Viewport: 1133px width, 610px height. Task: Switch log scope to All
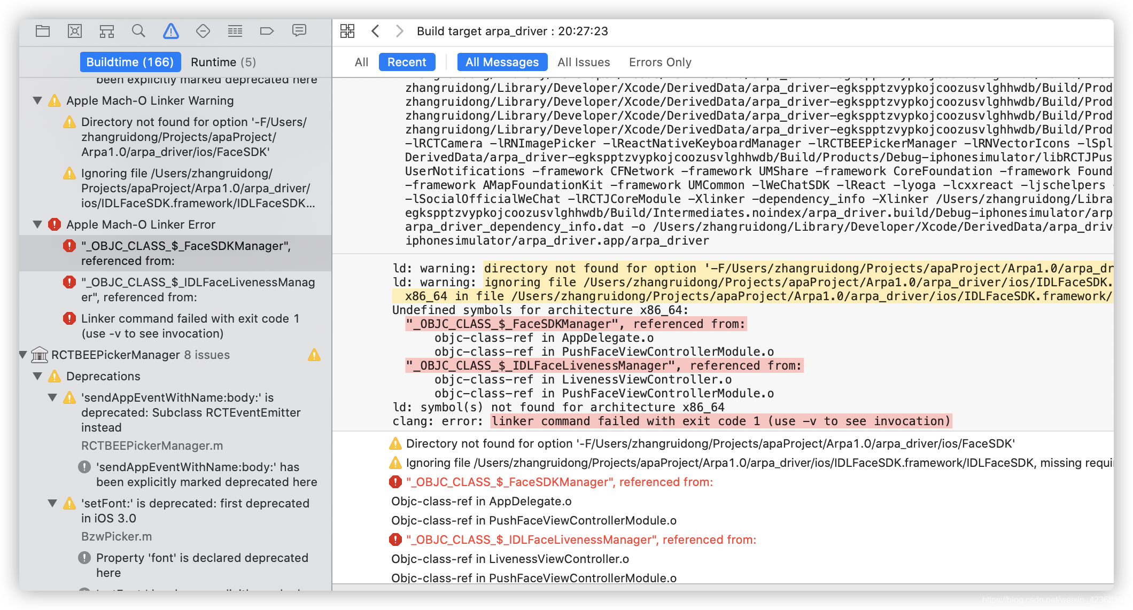361,62
